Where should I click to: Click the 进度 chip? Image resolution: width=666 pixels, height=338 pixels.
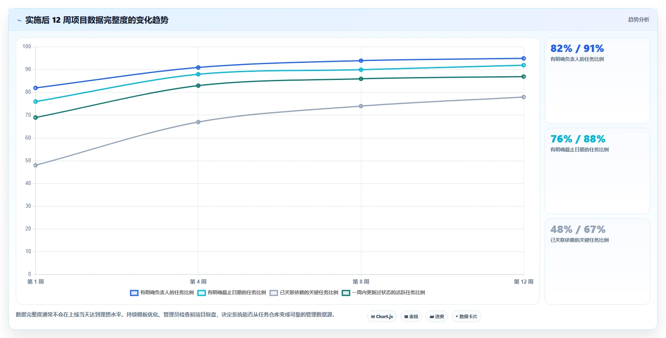pyautogui.click(x=437, y=316)
